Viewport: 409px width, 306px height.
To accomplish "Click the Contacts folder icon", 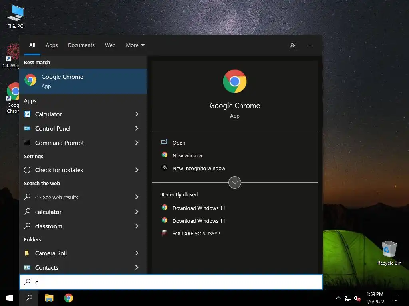I will (x=27, y=267).
